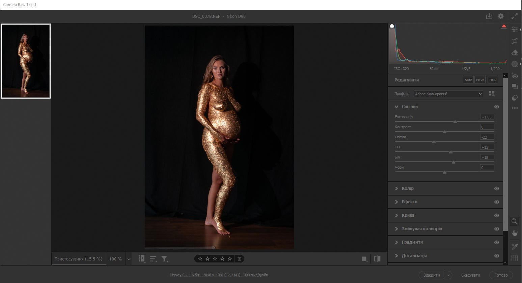
Task: Click the Відкрити button
Action: pos(432,275)
